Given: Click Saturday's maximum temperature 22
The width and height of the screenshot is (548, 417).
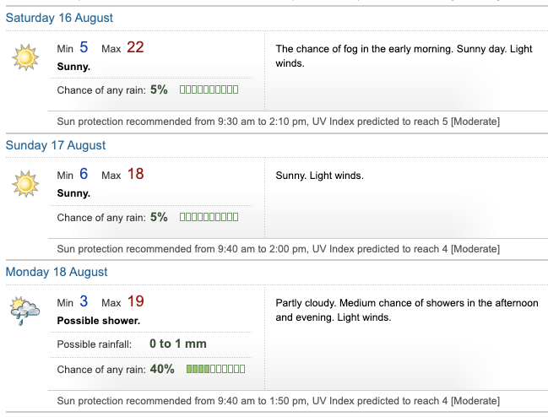Looking at the screenshot, I should pos(135,47).
